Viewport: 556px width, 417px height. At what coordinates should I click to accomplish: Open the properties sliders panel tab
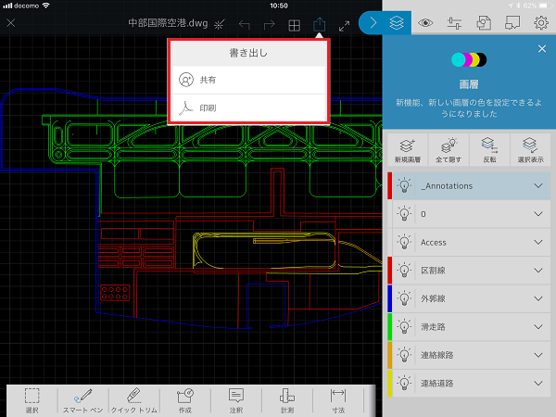(x=454, y=23)
